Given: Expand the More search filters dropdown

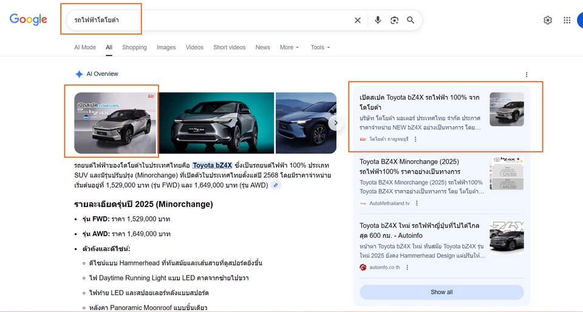Looking at the screenshot, I should tap(289, 47).
